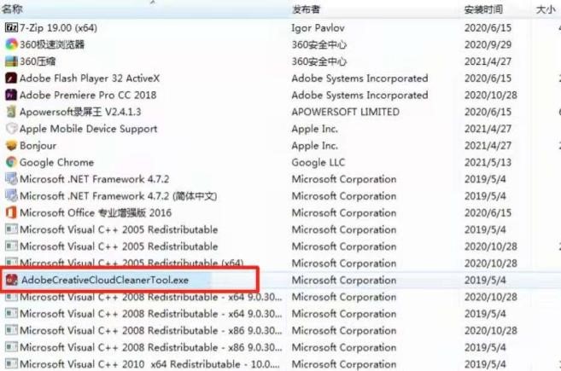Click the 360极速浏览器 colorful browser icon
561x371 pixels.
point(11,44)
